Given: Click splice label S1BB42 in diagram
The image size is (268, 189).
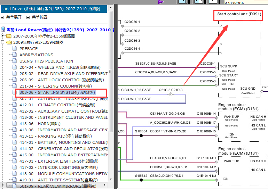Looking at the screenshot, I should tap(141, 176).
